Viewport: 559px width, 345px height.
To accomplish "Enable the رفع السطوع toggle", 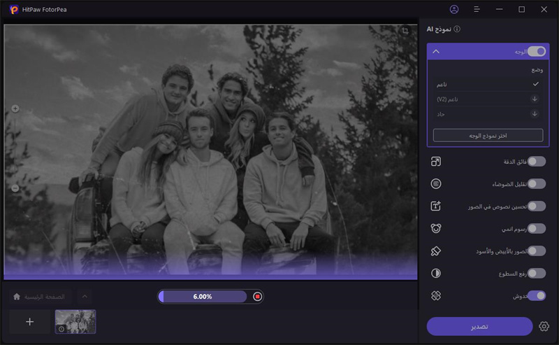I will (537, 274).
